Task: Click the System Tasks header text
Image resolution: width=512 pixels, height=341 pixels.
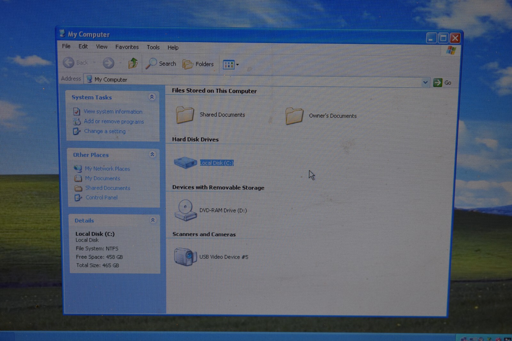Action: 92,97
